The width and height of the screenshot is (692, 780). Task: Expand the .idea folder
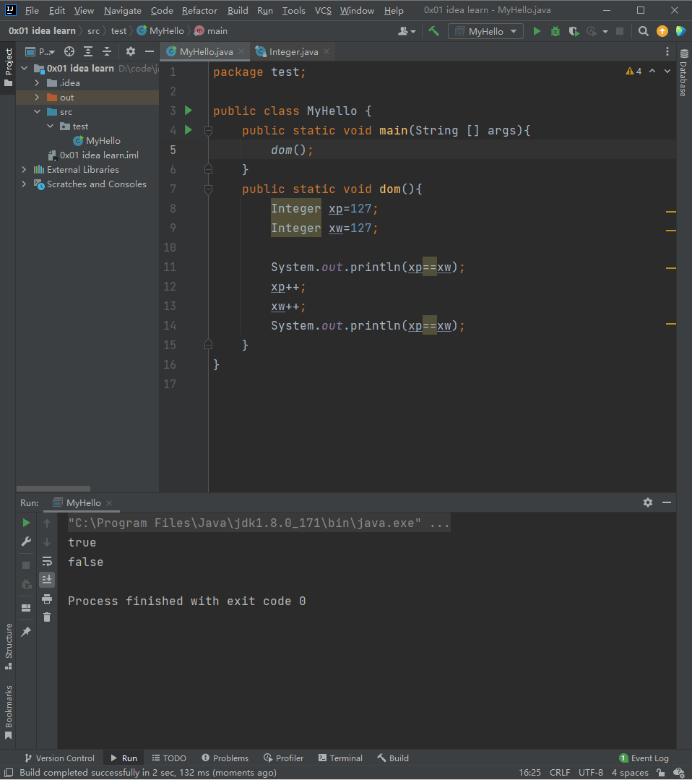(38, 82)
